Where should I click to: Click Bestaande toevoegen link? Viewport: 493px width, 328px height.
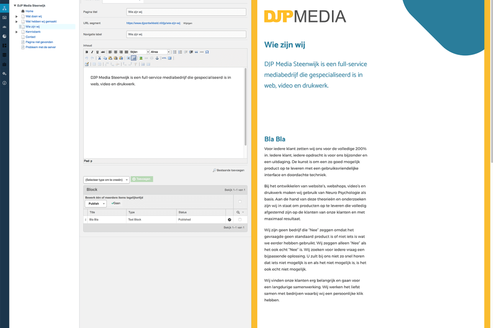click(228, 171)
